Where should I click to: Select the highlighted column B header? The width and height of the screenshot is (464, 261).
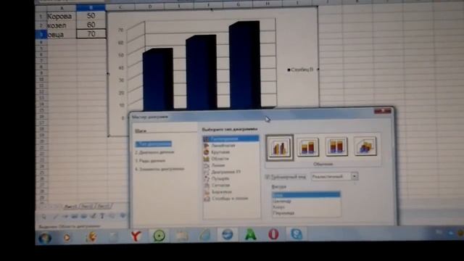point(91,8)
